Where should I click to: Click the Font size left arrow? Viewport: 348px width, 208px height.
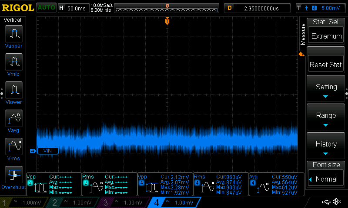point(311,179)
